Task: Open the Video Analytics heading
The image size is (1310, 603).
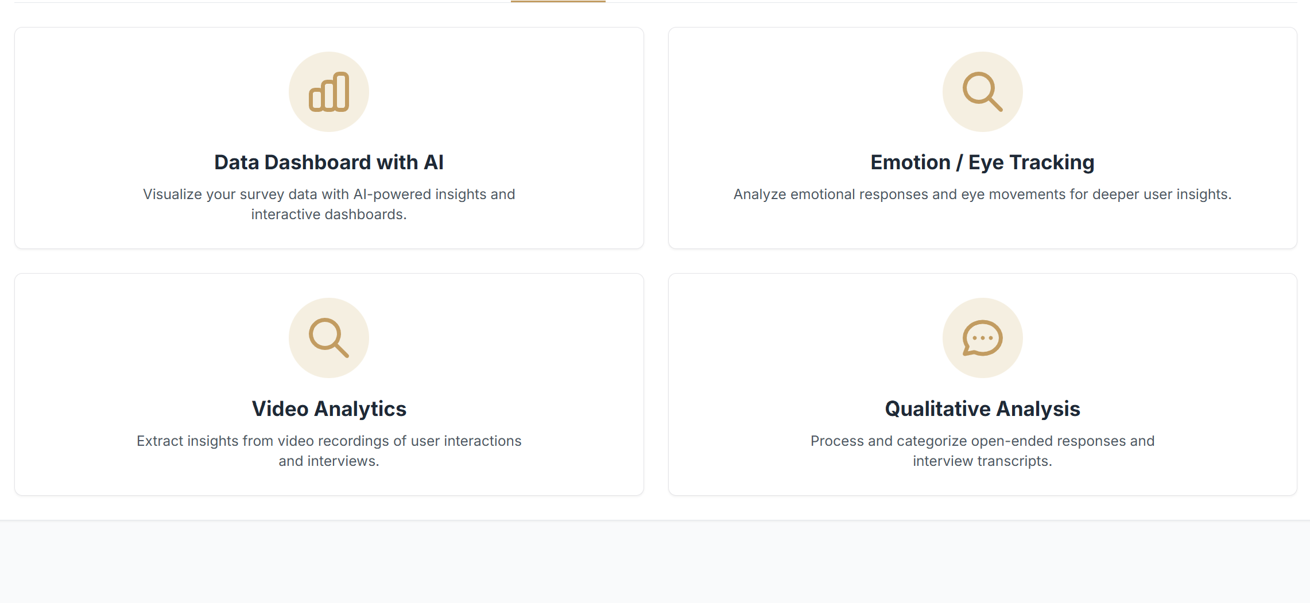Action: coord(329,409)
